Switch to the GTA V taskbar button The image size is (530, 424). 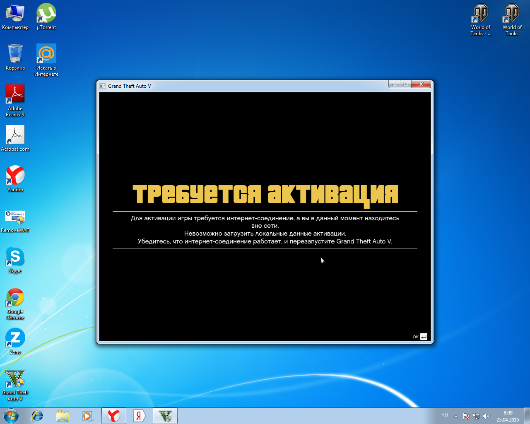click(x=165, y=416)
